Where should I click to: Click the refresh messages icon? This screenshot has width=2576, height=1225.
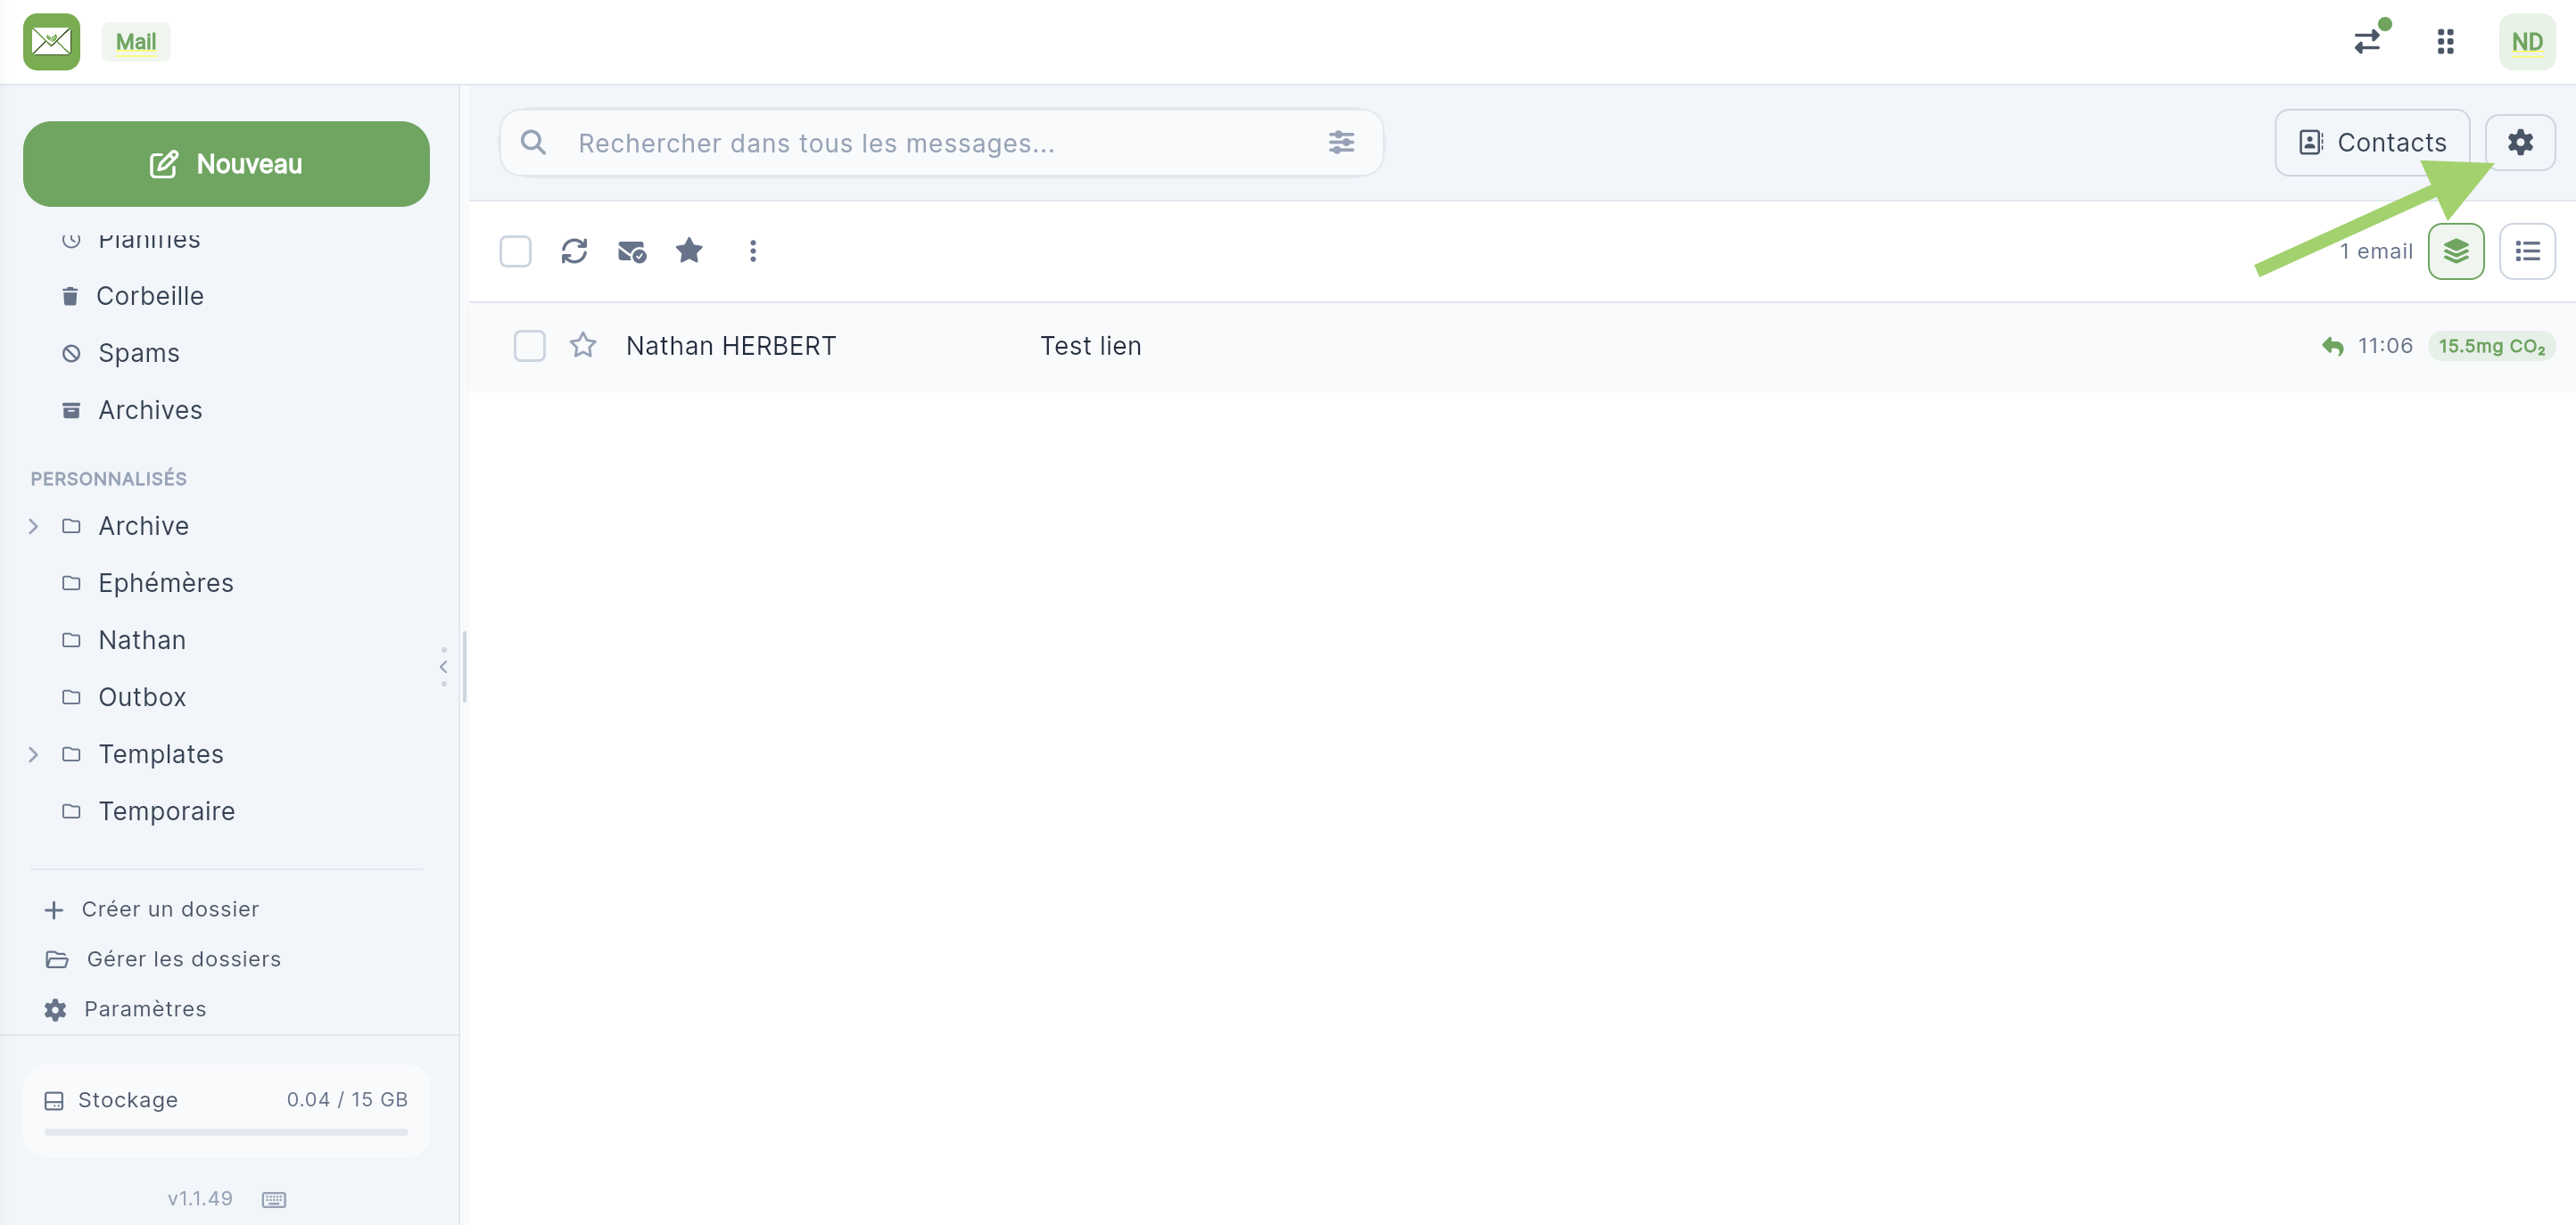(574, 251)
